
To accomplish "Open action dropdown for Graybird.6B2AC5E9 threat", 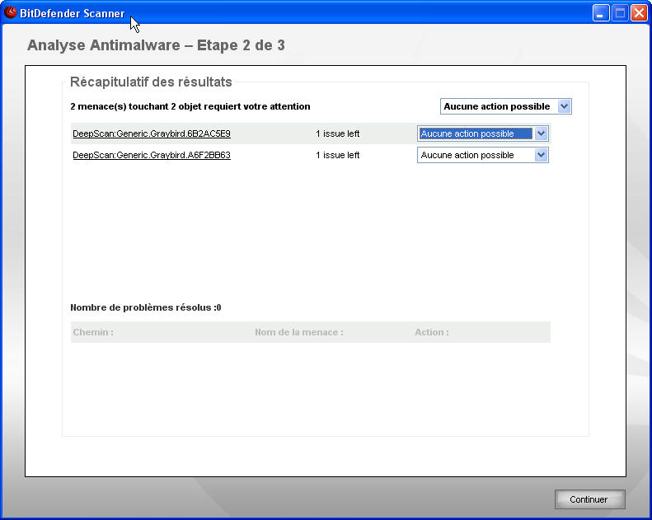I will (x=483, y=134).
